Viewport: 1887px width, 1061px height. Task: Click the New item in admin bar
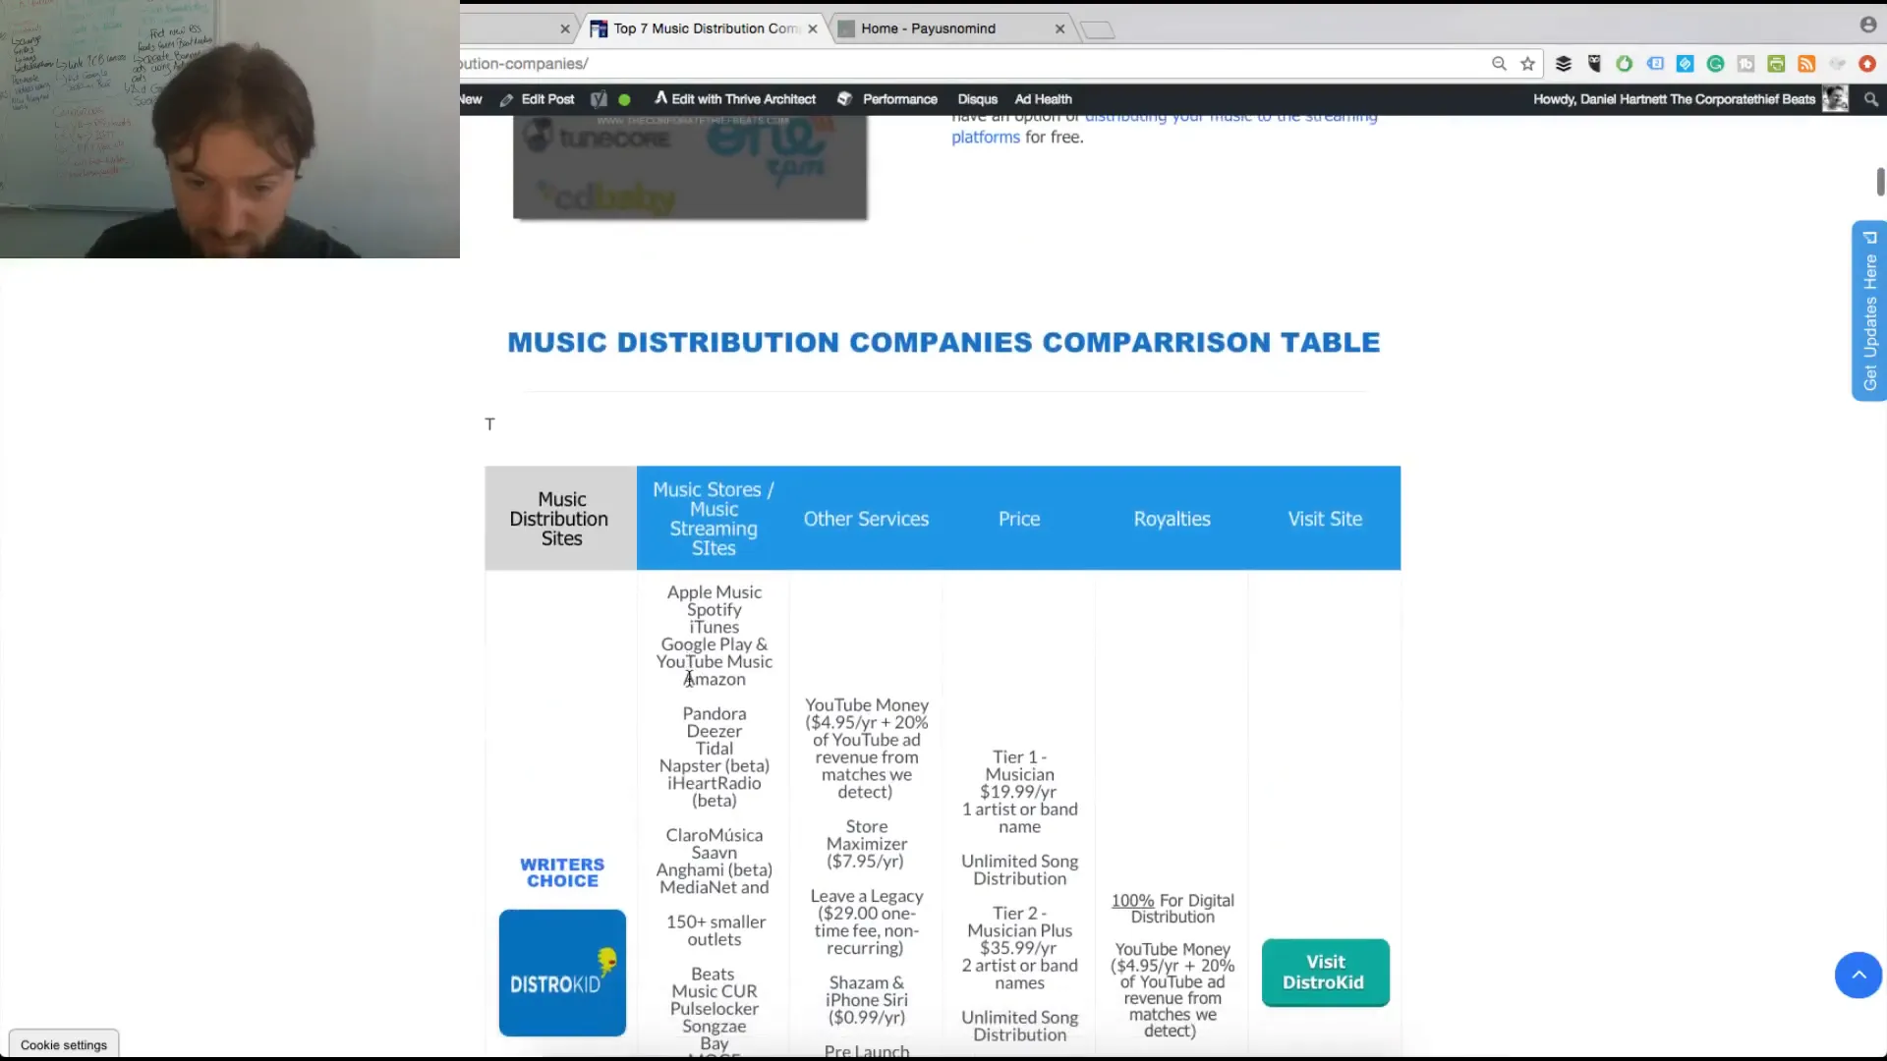(471, 99)
